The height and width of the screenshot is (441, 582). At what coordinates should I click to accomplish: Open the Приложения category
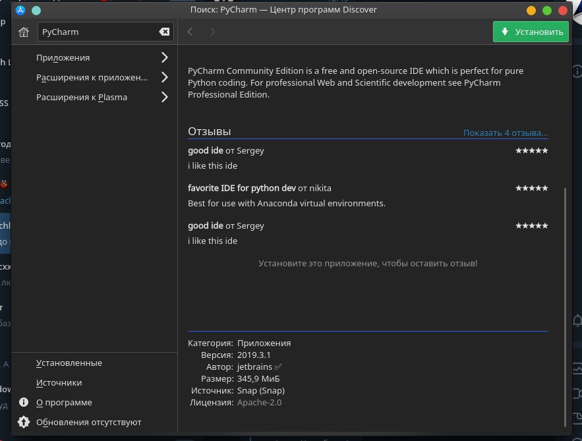[95, 57]
